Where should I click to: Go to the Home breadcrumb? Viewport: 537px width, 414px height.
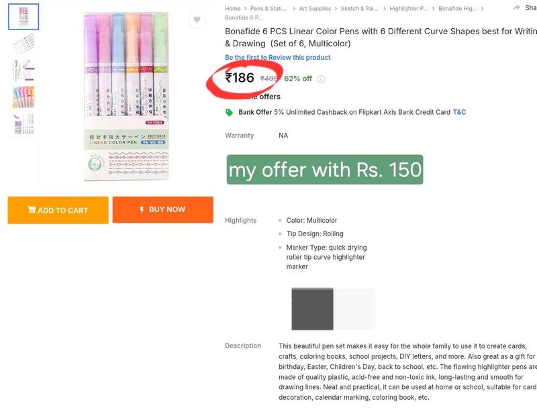point(232,7)
